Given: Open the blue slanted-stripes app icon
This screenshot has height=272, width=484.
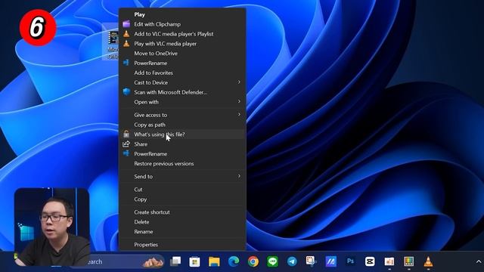Looking at the screenshot, I should 331,261.
